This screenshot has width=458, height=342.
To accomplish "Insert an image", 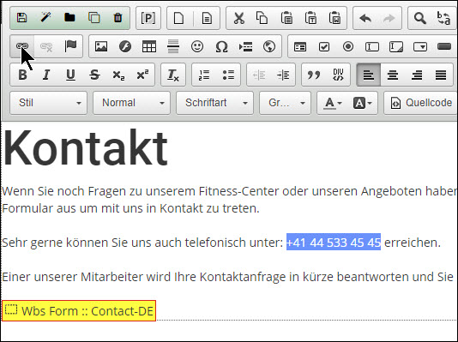I will tap(101, 46).
